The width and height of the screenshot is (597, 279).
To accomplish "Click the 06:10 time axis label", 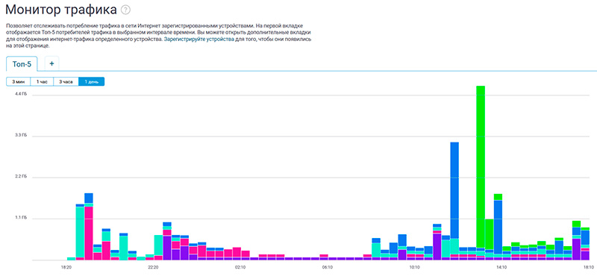I will pos(328,267).
